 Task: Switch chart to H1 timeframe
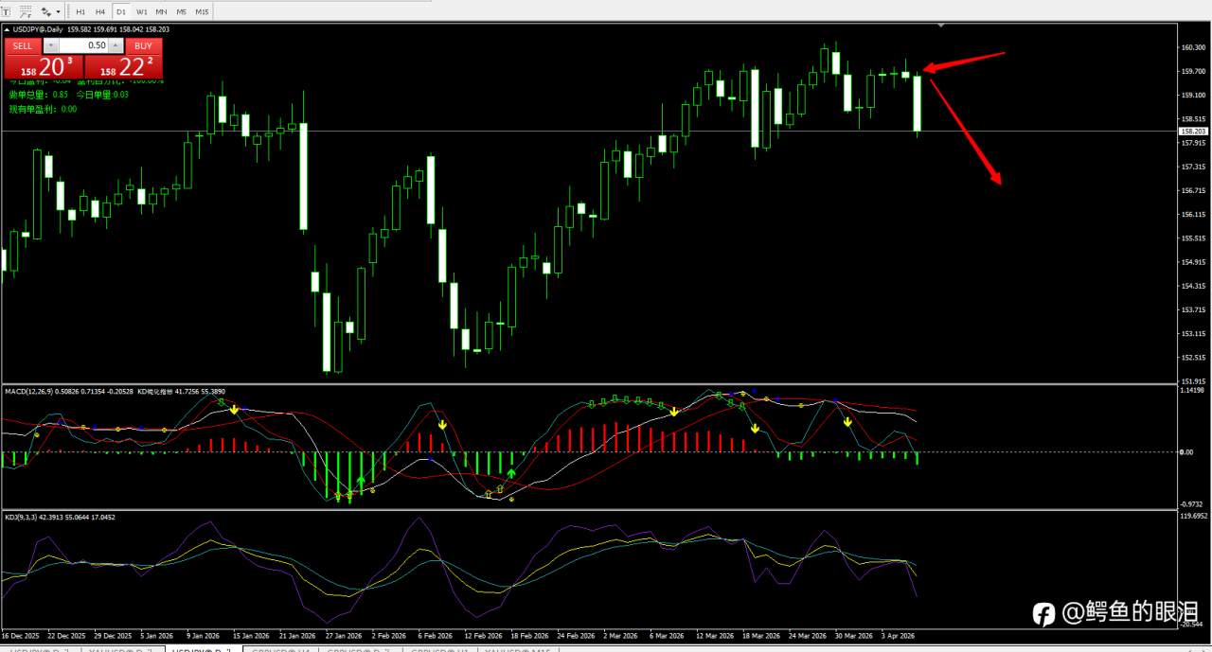[x=80, y=12]
